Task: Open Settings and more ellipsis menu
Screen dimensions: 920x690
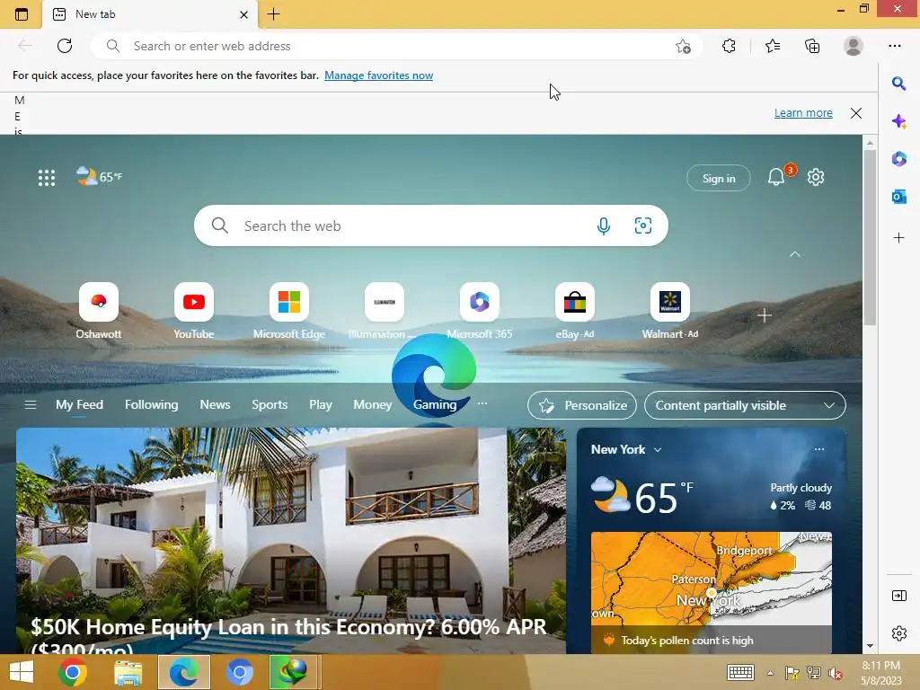Action: (894, 46)
